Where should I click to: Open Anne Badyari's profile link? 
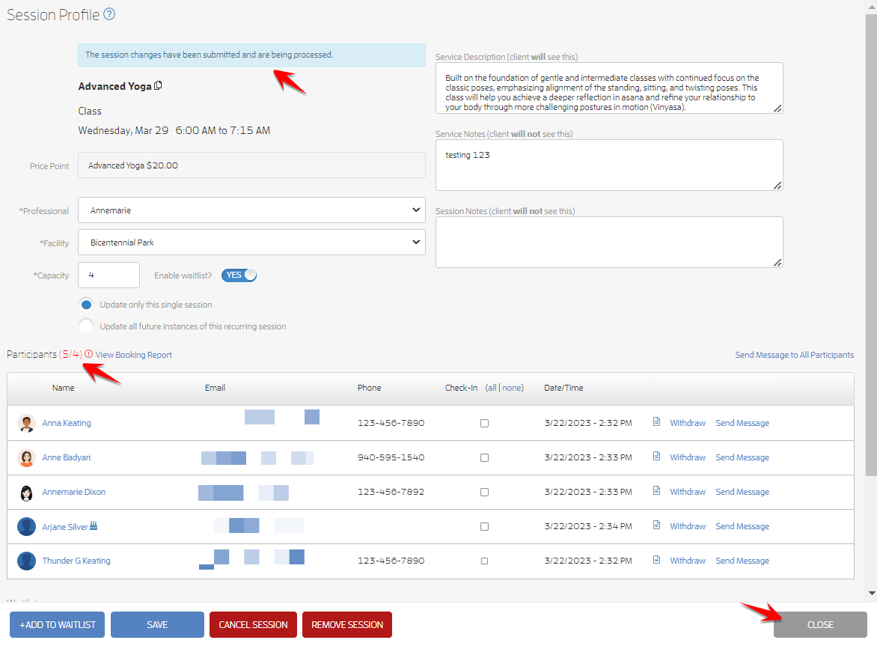[x=66, y=457]
